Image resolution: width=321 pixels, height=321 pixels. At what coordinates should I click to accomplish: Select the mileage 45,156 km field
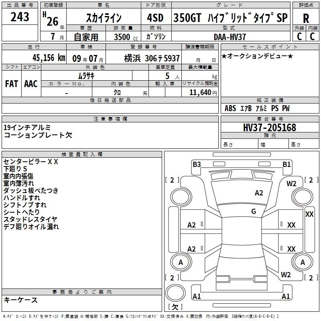click(x=34, y=58)
